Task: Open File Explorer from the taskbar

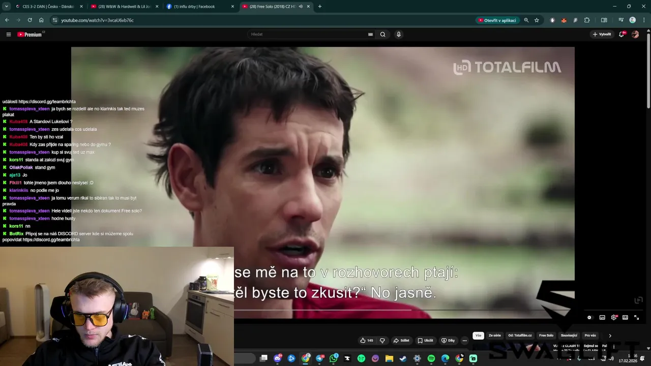Action: pyautogui.click(x=389, y=358)
